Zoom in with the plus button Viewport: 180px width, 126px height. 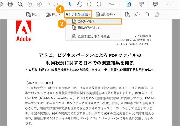pyautogui.click(x=99, y=4)
